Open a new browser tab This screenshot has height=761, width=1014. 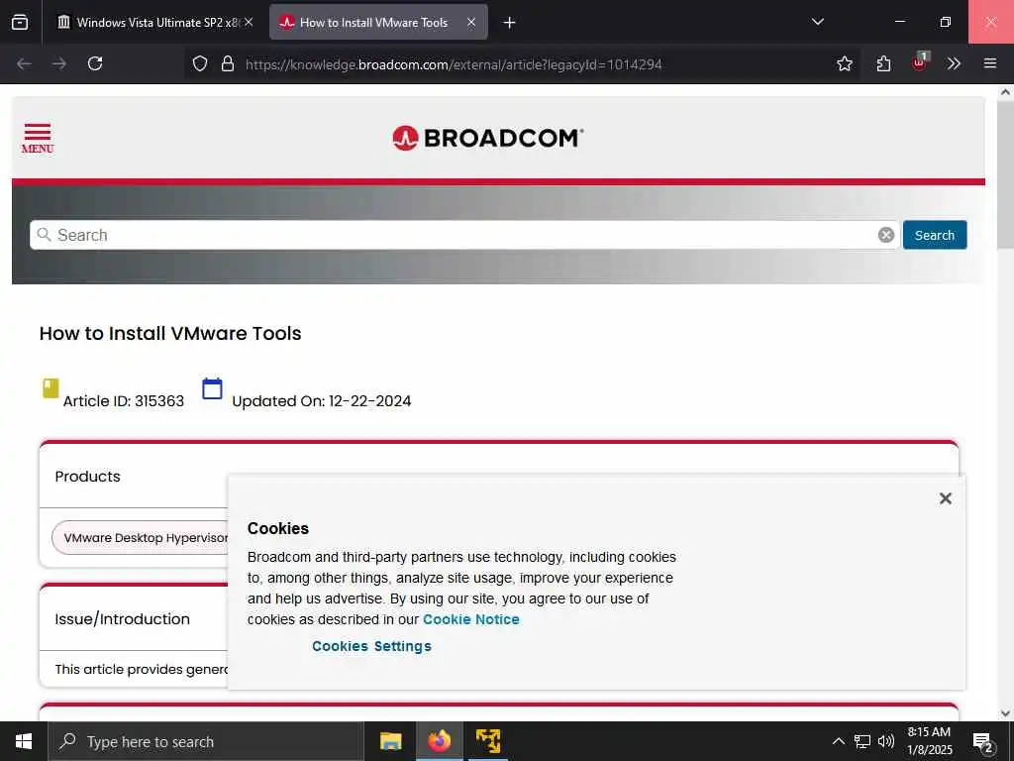point(510,23)
